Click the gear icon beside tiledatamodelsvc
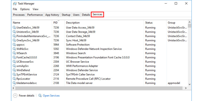The image size is (203, 101). pos(14,83)
